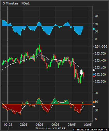
Task: Click the timestamp 11/29/2022 09:29:49 (GMT-5)
Action: [x=91, y=130]
